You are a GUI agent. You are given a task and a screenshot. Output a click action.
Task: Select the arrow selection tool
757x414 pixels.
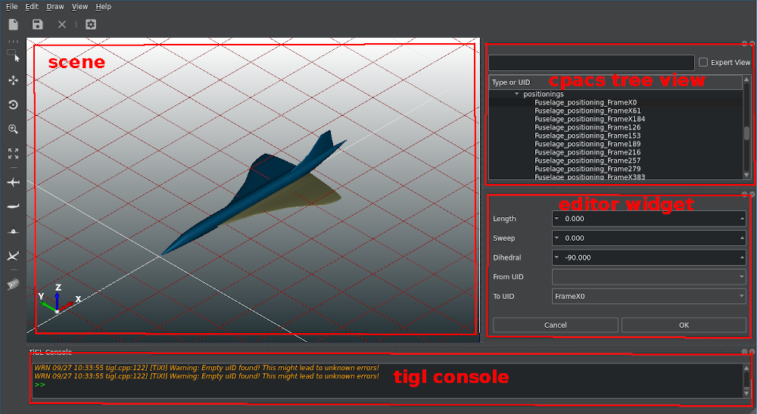pos(14,57)
